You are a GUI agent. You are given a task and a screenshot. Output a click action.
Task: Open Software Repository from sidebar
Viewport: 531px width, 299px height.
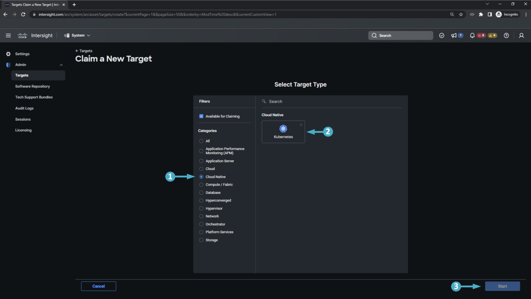[33, 86]
